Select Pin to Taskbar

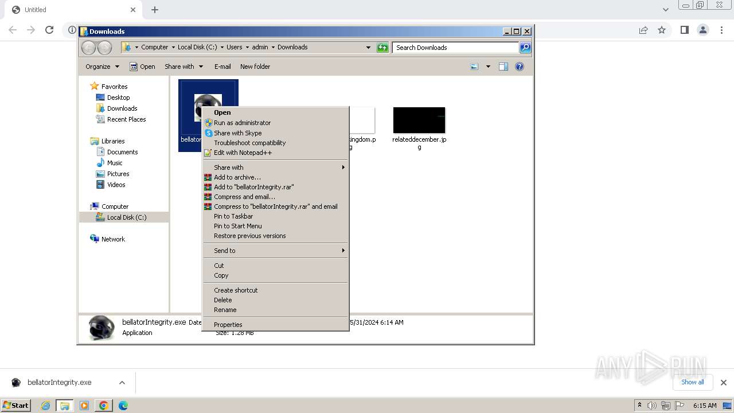pos(275,216)
